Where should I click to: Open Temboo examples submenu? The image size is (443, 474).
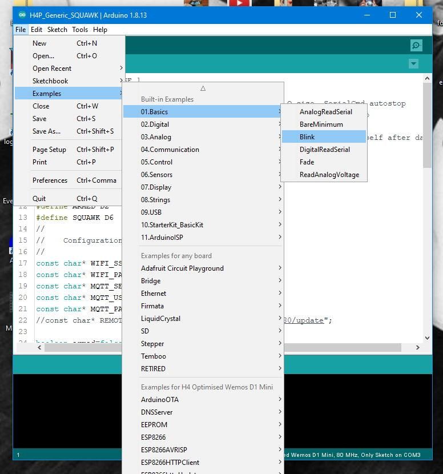tap(203, 356)
